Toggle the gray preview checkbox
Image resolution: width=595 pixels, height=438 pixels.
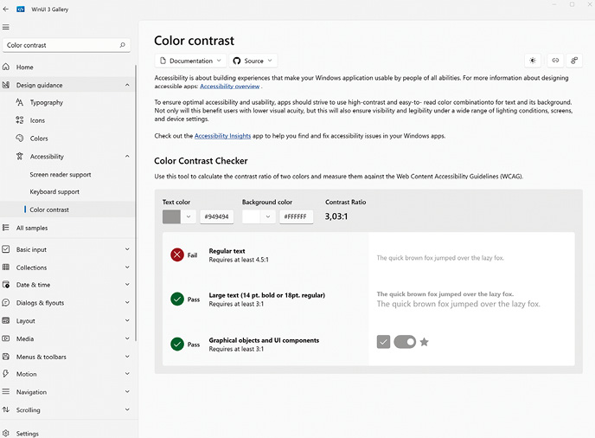coord(383,342)
